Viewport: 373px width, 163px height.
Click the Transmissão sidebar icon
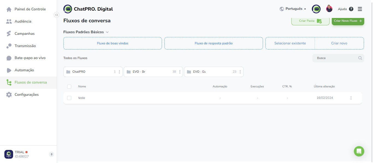(9, 46)
